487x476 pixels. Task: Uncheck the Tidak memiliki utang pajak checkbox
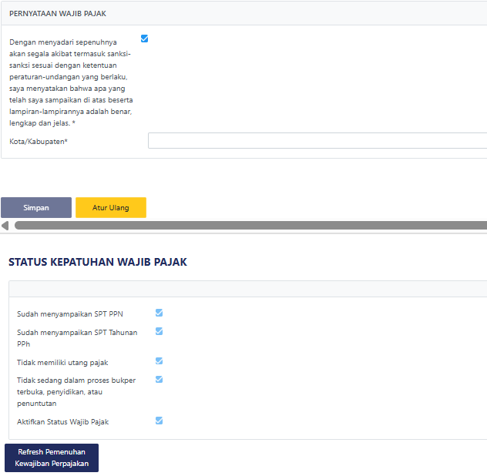point(159,360)
